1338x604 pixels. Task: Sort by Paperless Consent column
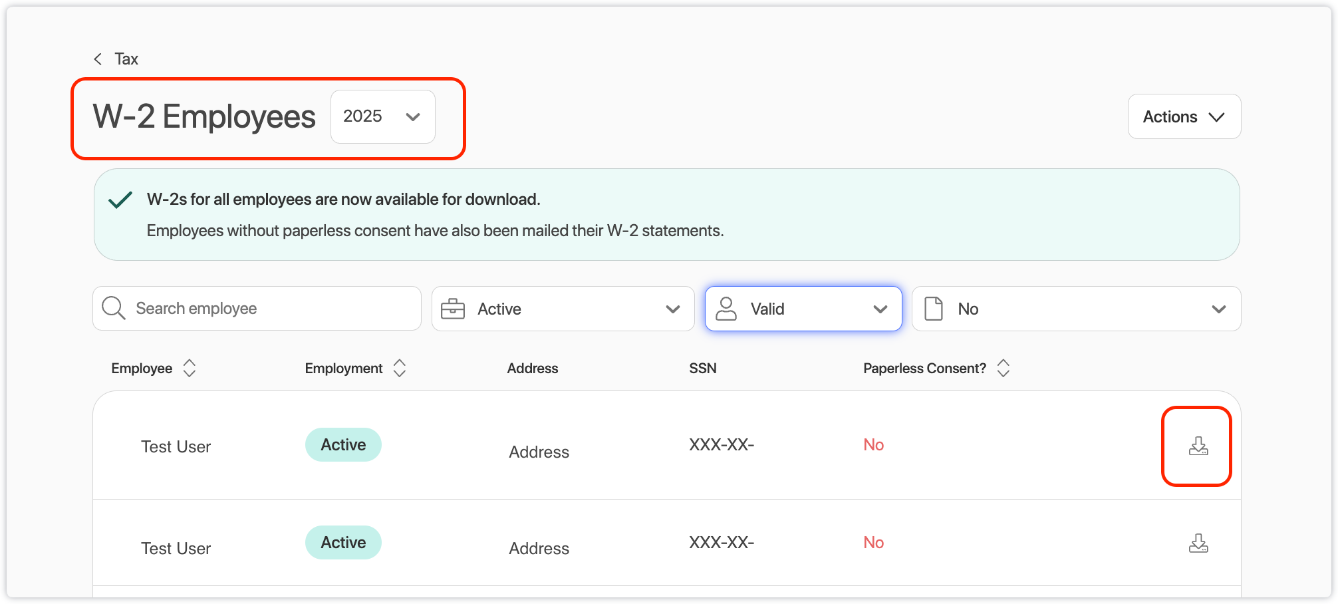(x=1003, y=368)
